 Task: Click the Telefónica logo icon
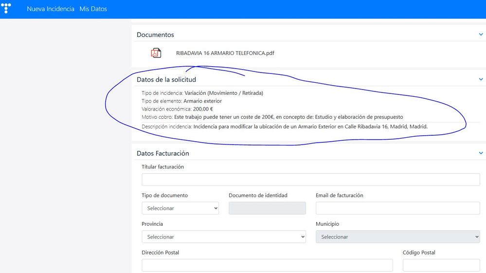(x=7, y=9)
